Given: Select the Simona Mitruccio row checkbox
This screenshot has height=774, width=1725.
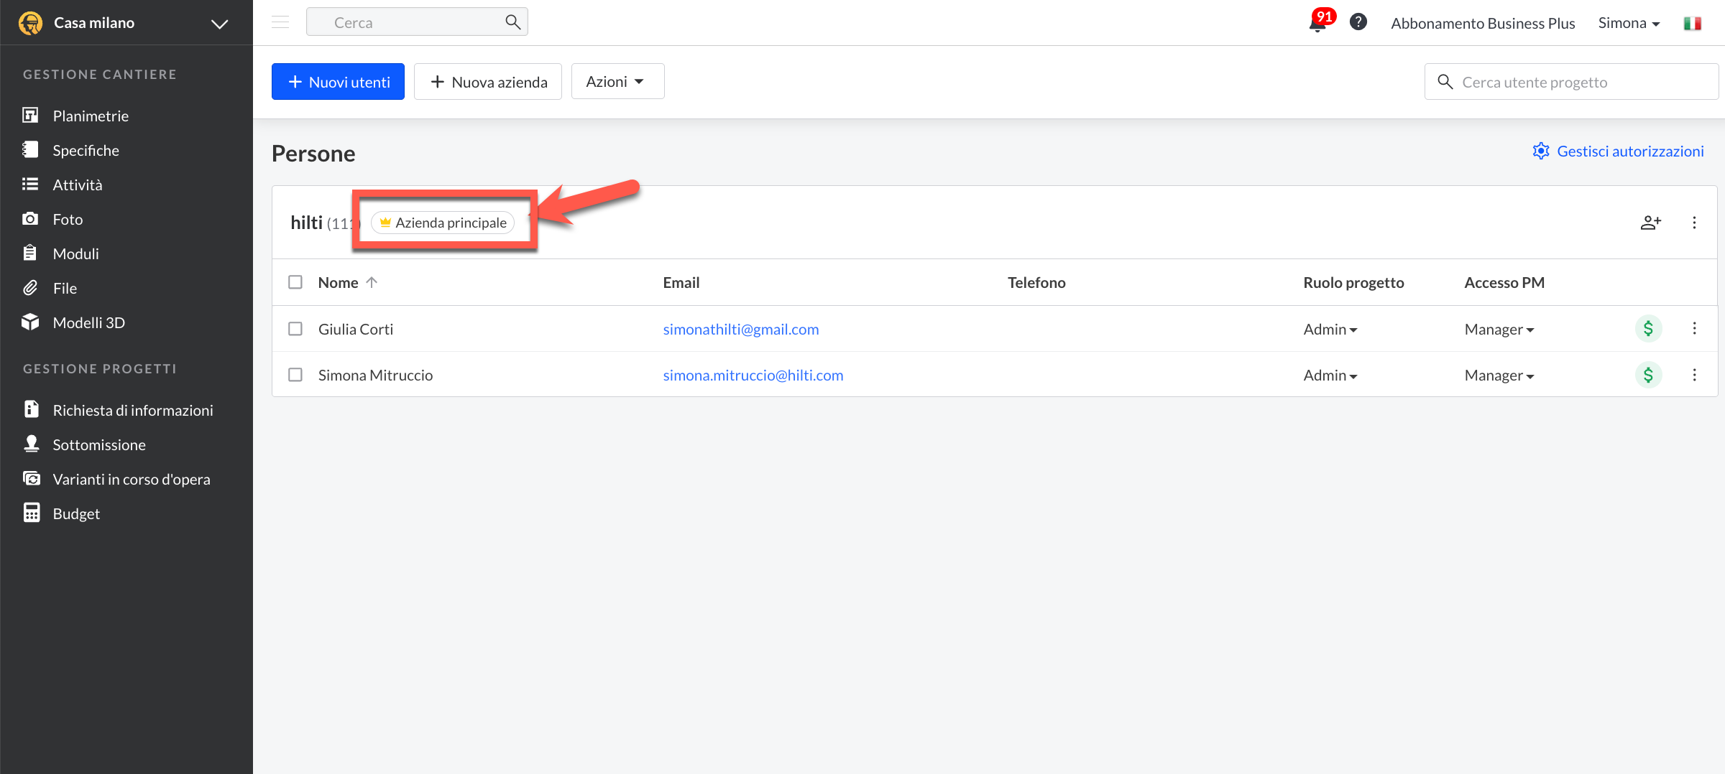Looking at the screenshot, I should coord(295,375).
